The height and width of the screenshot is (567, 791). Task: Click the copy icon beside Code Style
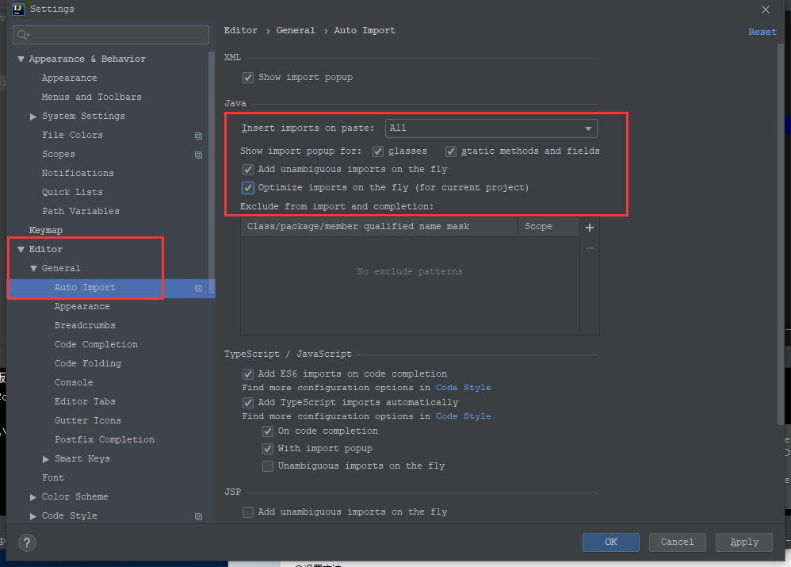click(198, 516)
